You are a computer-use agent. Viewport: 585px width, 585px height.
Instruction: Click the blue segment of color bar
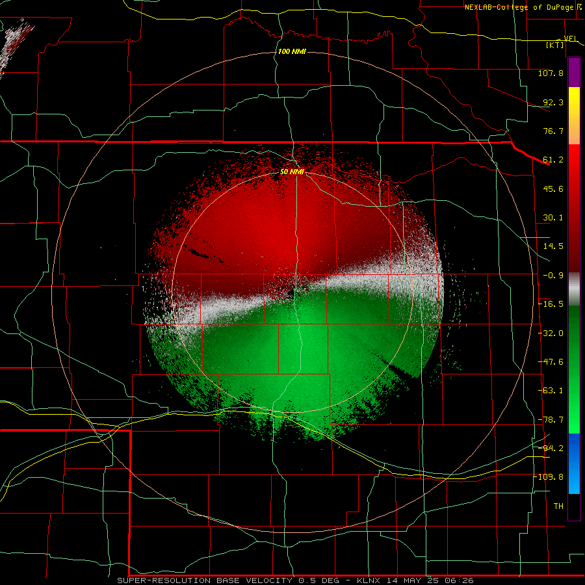tap(574, 463)
